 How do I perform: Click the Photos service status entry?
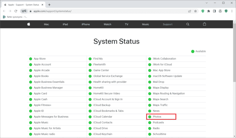pyautogui.click(x=157, y=117)
